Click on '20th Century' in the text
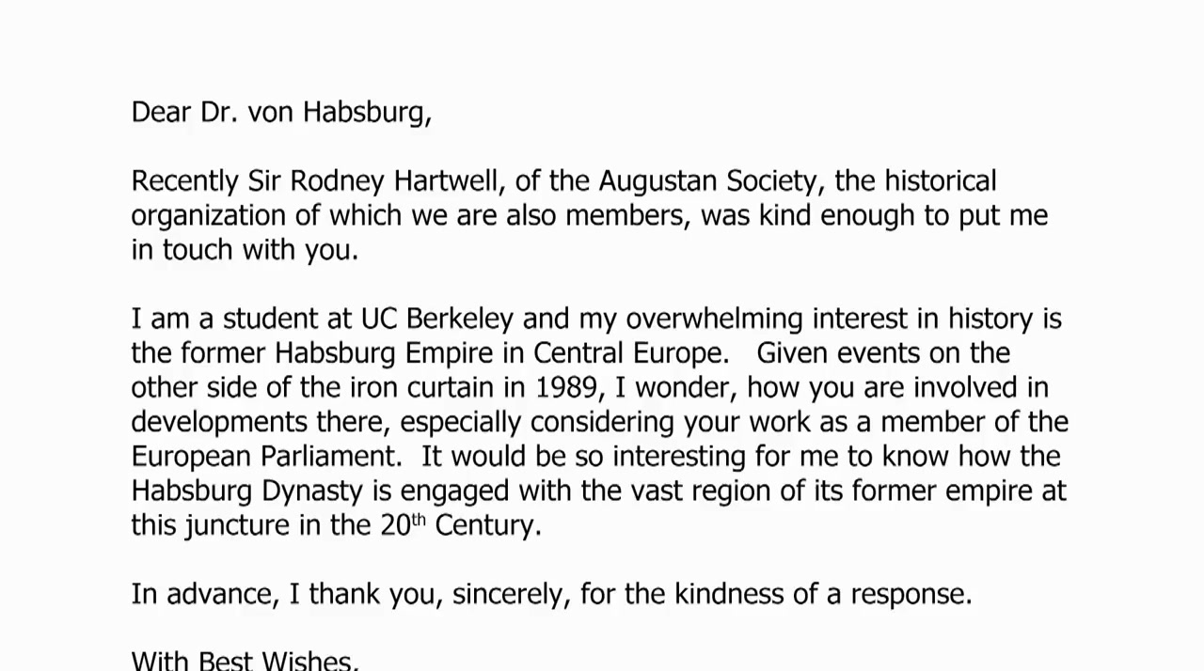The width and height of the screenshot is (1204, 671). tap(460, 524)
